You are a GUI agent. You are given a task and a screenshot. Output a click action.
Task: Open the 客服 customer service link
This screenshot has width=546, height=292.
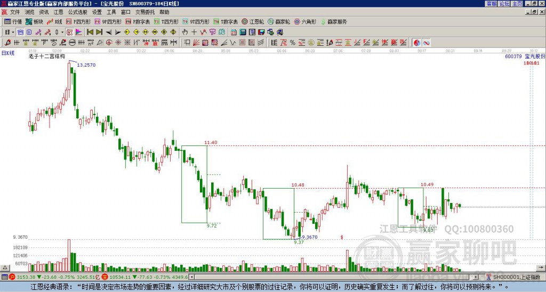pyautogui.click(x=491, y=4)
